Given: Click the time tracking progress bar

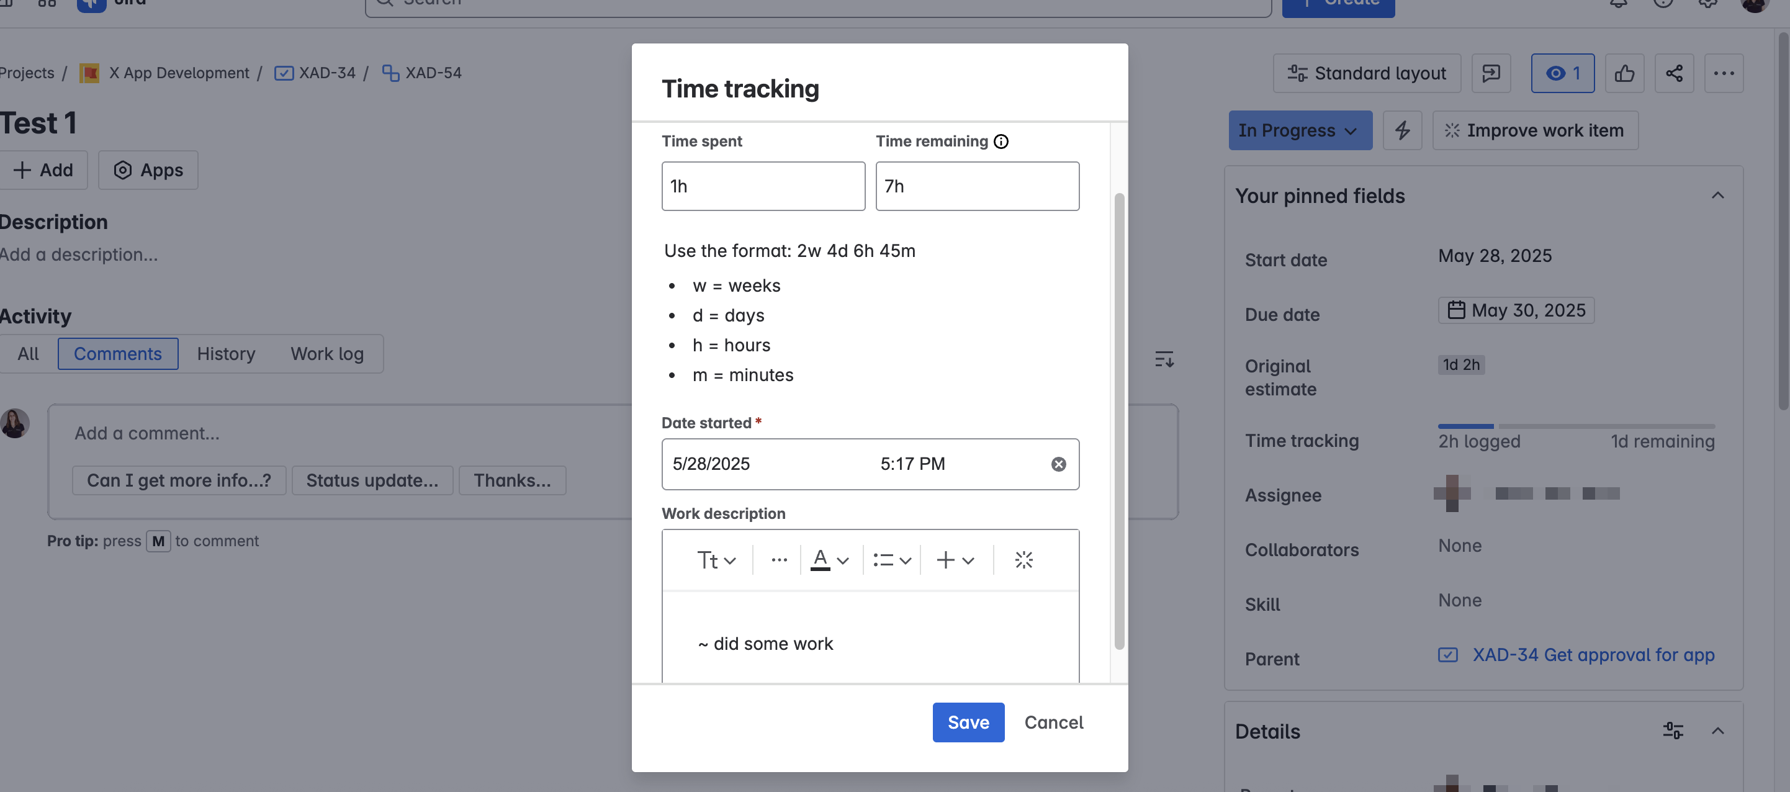Looking at the screenshot, I should [1575, 426].
